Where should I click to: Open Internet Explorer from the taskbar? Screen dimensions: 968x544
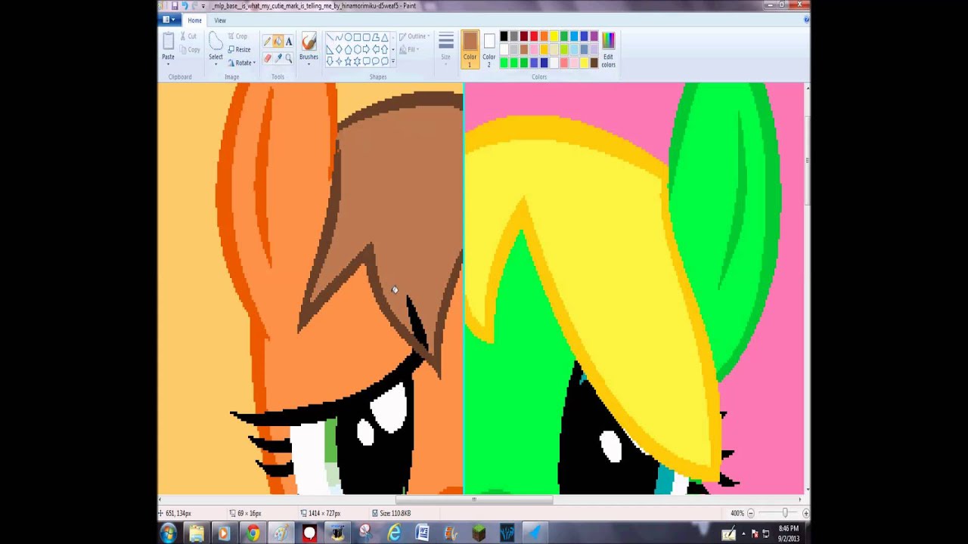click(x=394, y=533)
